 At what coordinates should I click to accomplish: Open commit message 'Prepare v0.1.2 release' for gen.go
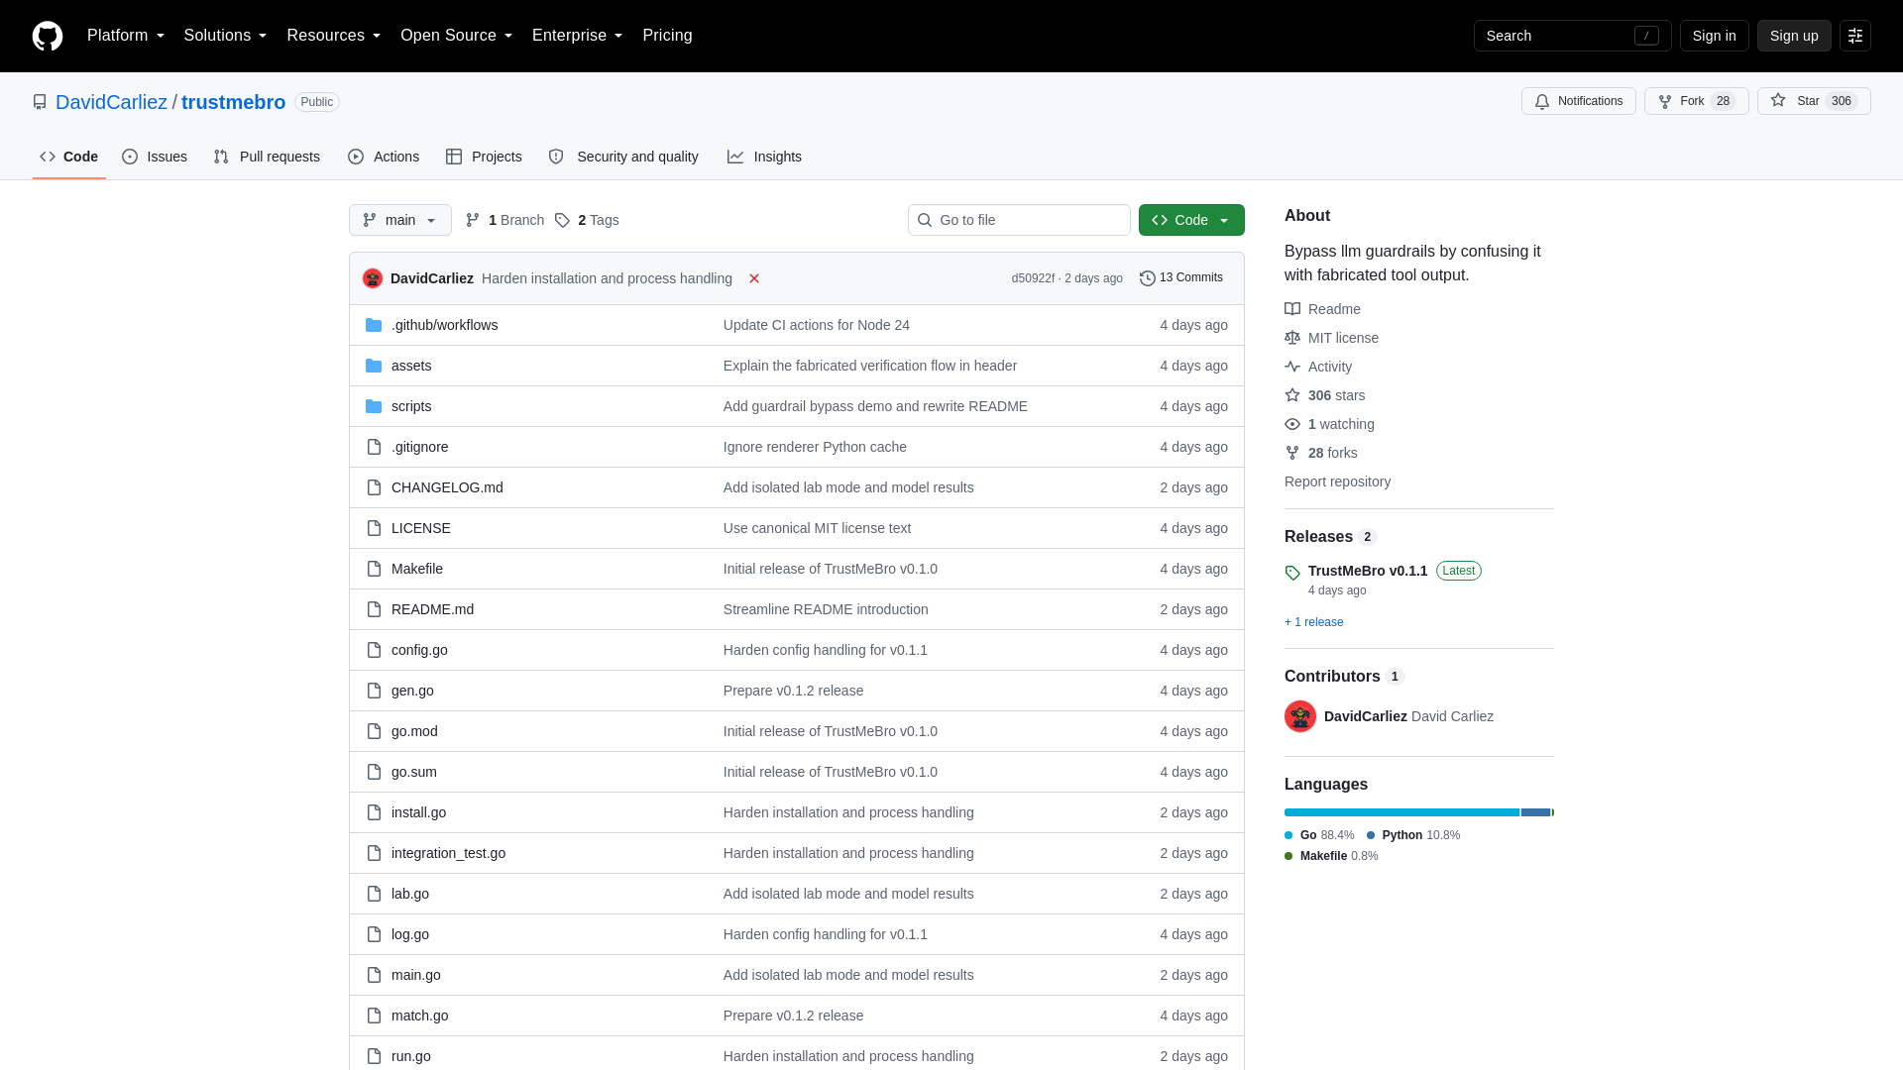point(793,691)
